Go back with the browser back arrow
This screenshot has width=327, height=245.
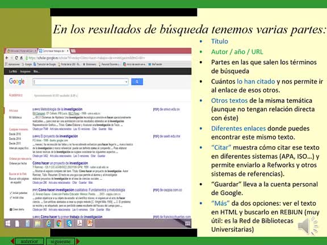tap(7, 58)
